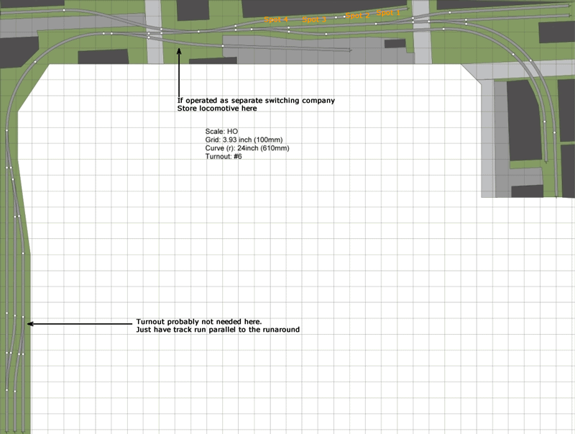Click the orange 'Spot 2' label
575x434 pixels.
(357, 15)
